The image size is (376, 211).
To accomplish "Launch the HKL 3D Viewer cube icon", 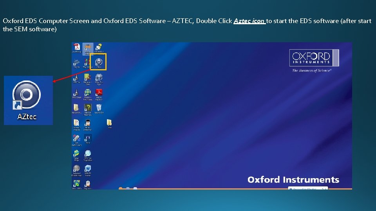I will click(88, 171).
